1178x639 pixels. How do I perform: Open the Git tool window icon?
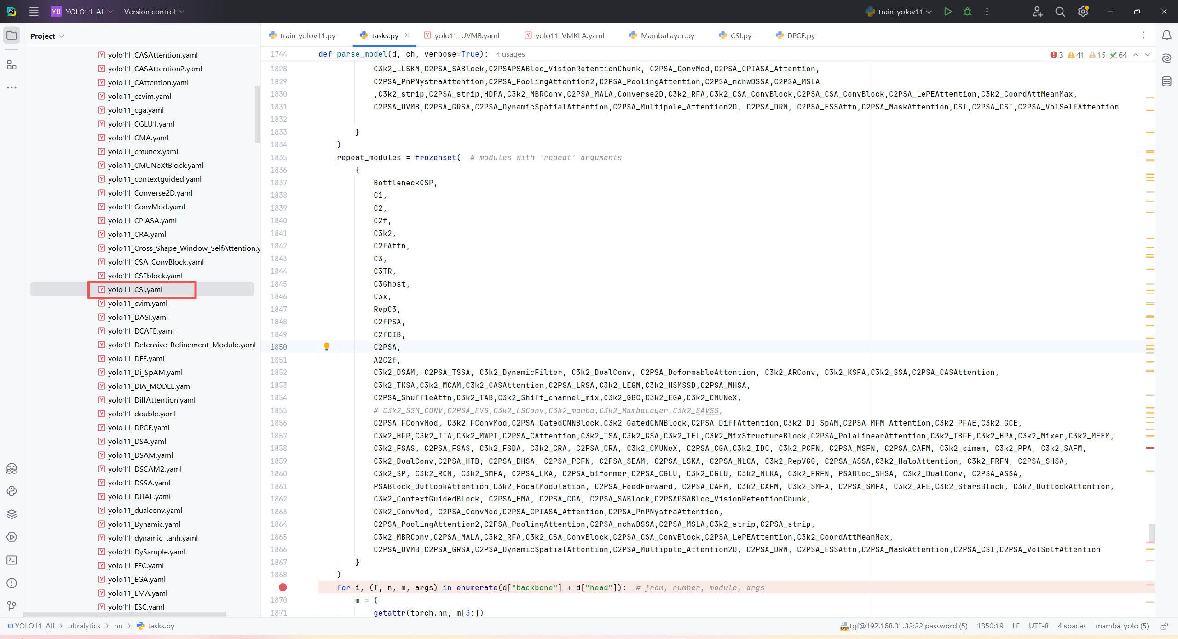click(x=12, y=606)
